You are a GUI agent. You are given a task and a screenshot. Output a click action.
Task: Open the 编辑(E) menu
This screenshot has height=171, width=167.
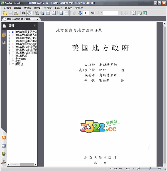(17, 8)
